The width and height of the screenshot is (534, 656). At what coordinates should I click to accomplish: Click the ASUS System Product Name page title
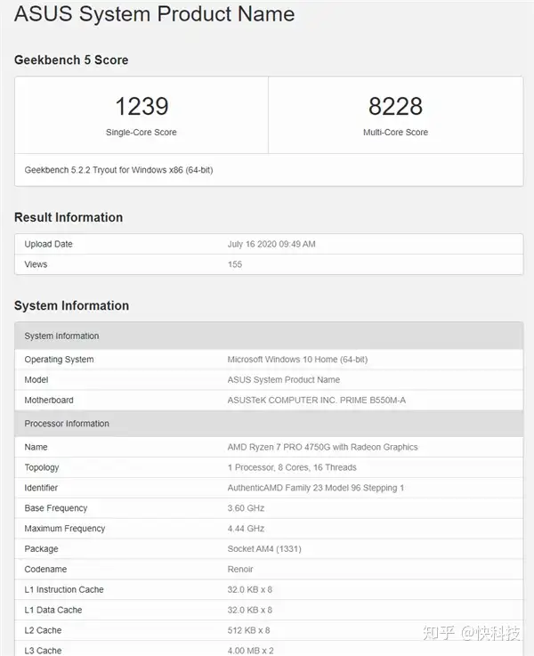tap(154, 14)
